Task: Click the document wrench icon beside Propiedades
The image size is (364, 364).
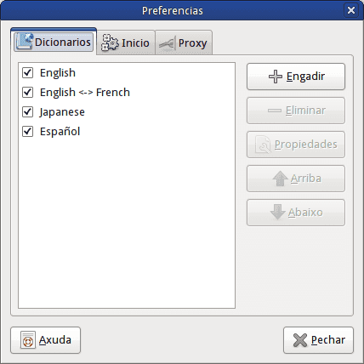Action: (x=263, y=145)
